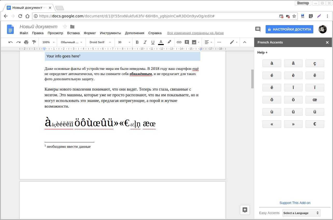Image resolution: width=333 pixels, height=220 pixels.
Task: Open the Дополнения menu
Action: (x=134, y=33)
